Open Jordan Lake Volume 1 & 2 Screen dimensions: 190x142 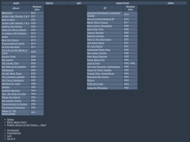[x=15, y=23]
